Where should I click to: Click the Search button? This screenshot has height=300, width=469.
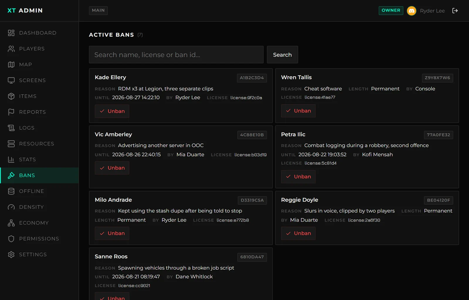[x=282, y=55]
